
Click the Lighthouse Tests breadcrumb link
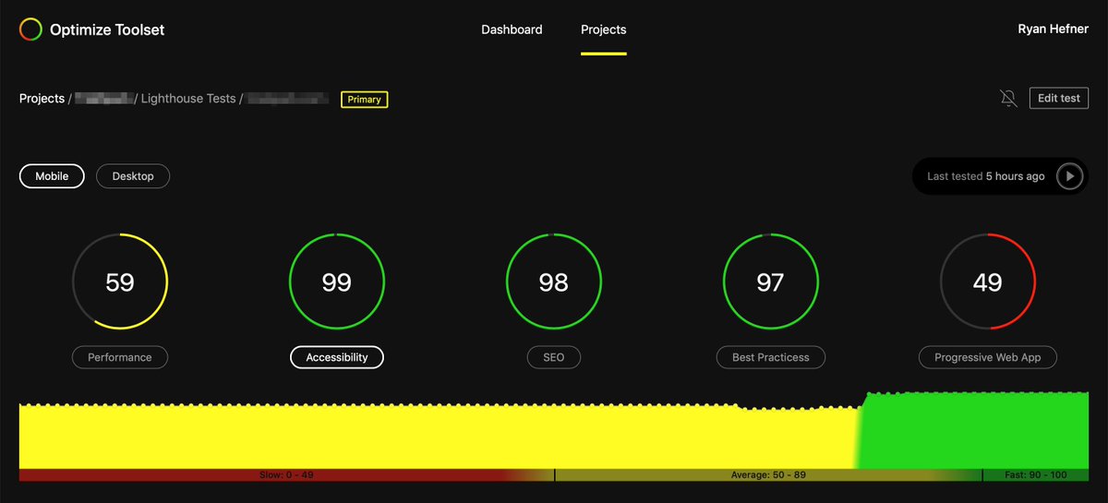188,99
